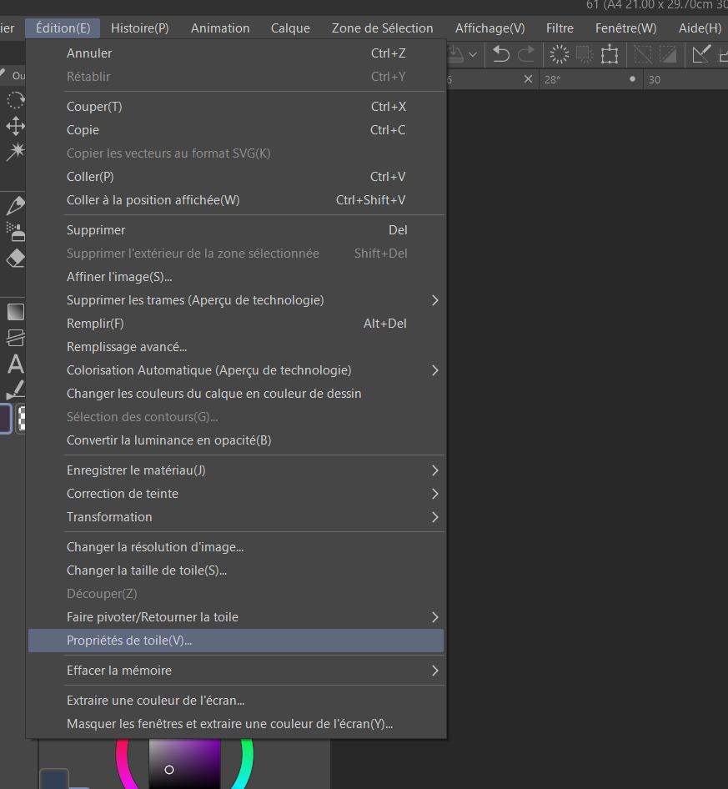
Task: Switch to the 28* document tab
Action: point(590,79)
